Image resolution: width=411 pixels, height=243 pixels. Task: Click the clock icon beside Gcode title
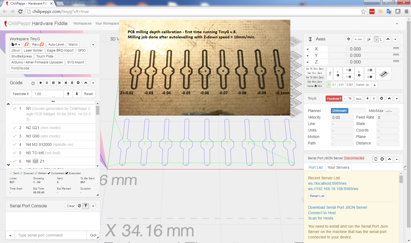33,83
